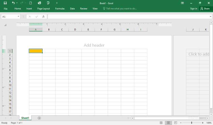Open the Customize Quick Access Toolbar dropdown
The image size is (213, 125).
(x=57, y=3)
